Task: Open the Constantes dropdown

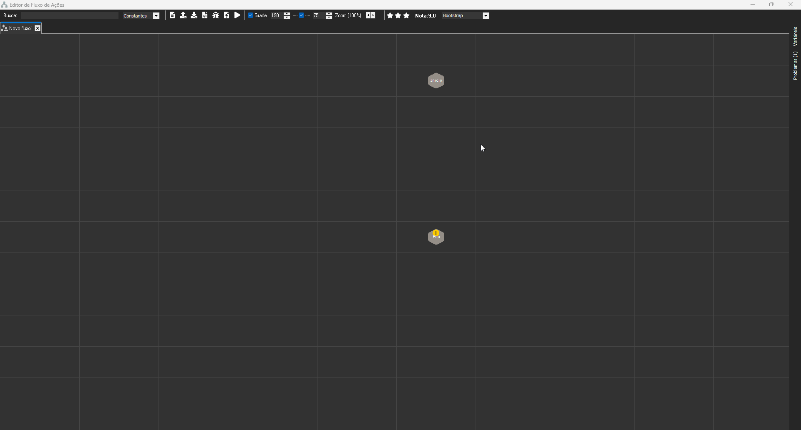Action: [x=156, y=15]
